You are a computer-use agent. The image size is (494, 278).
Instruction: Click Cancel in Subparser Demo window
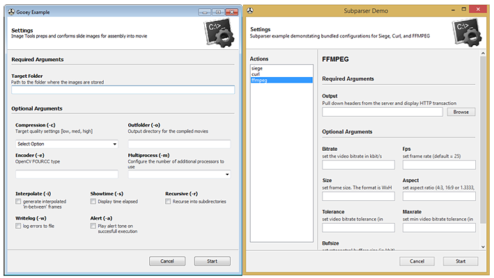pos(417,261)
